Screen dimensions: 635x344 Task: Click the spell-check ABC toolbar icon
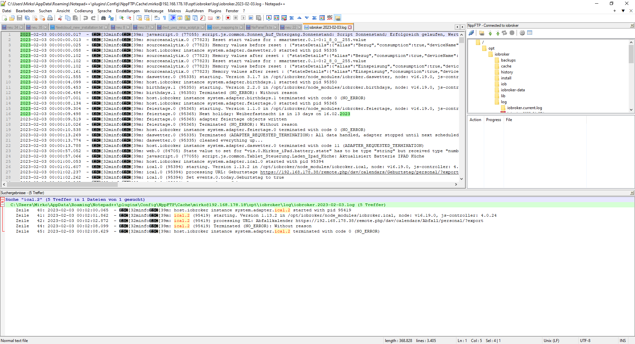330,18
